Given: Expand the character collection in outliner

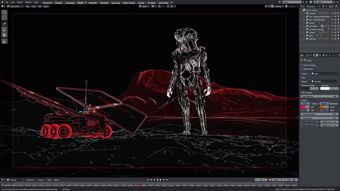Looking at the screenshot, I should (304, 13).
